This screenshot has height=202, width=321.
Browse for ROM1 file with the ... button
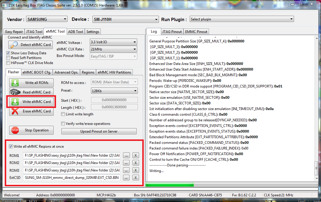pos(126,155)
